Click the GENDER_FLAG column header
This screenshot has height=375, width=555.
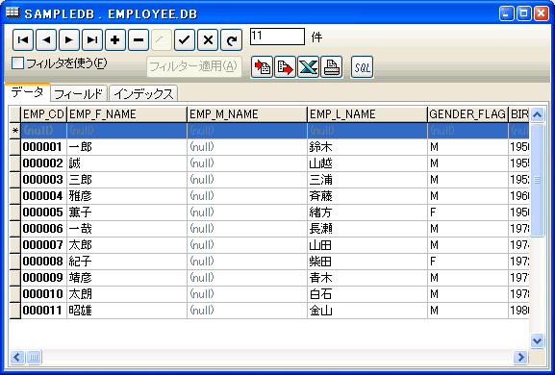pos(467,114)
